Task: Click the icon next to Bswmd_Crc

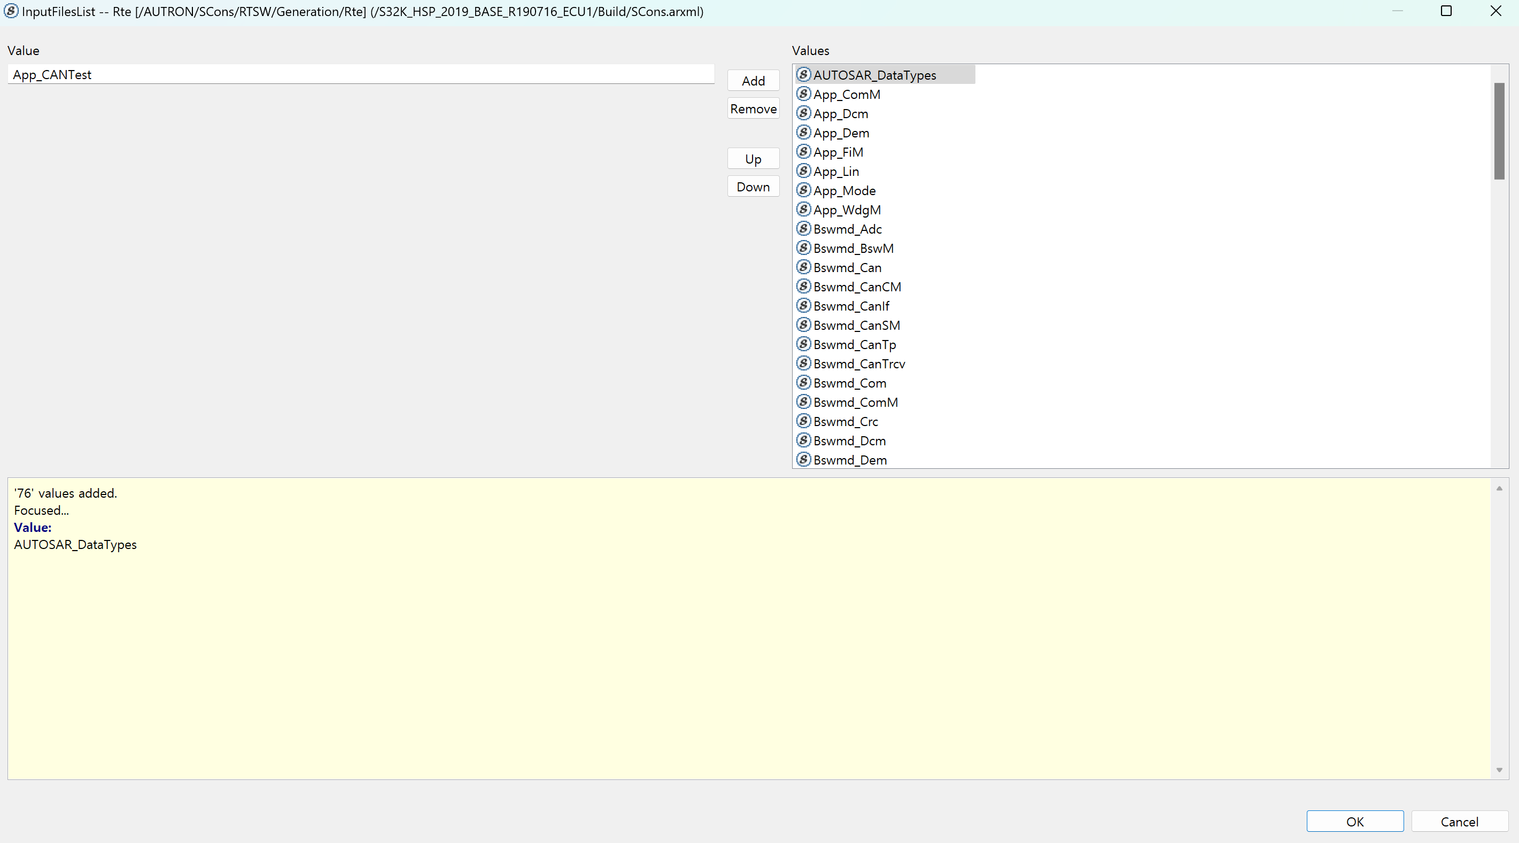Action: 803,421
